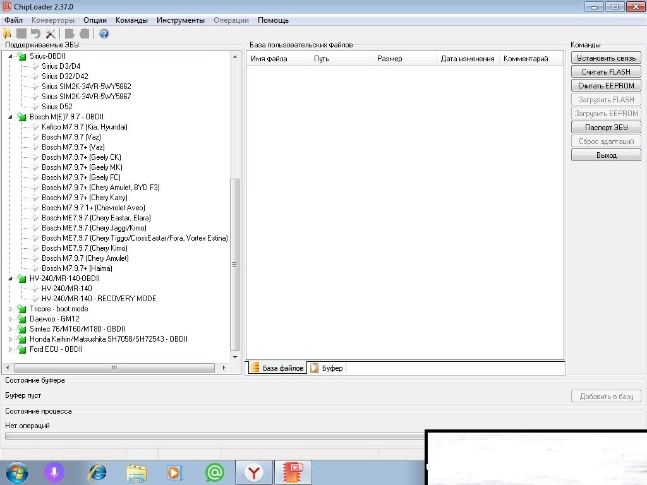Click the settings tools toolbar icon

click(x=51, y=33)
